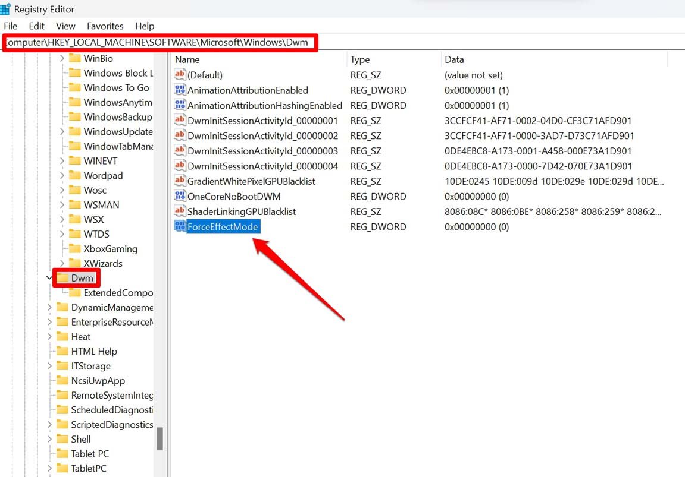Open the View menu
685x477 pixels.
click(65, 26)
